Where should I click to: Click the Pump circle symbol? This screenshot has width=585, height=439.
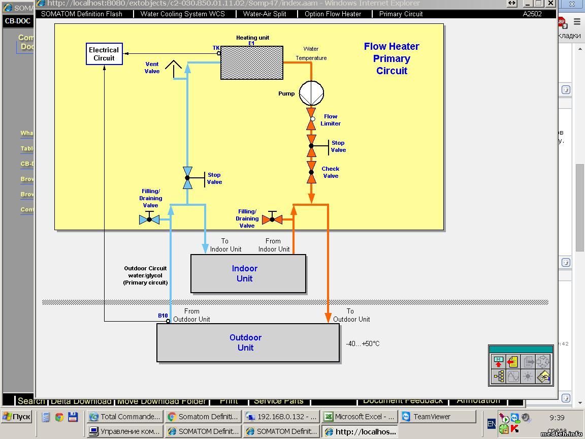(311, 93)
